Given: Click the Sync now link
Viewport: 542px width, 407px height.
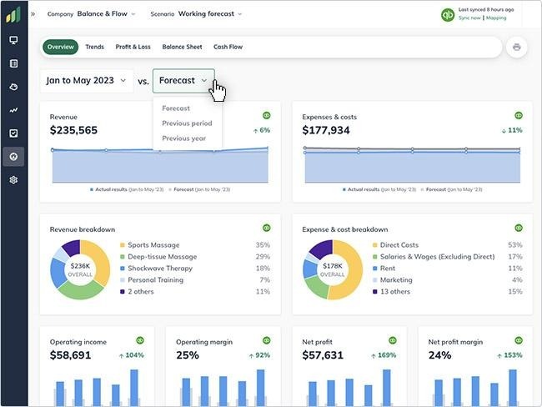Looking at the screenshot, I should [x=469, y=18].
